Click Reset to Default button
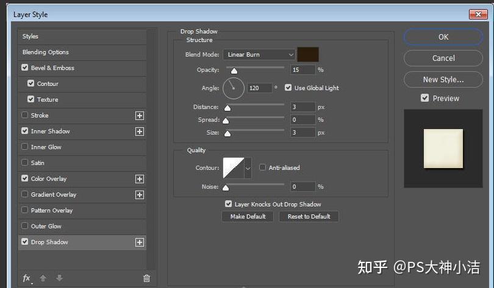Image resolution: width=494 pixels, height=288 pixels. 309,217
